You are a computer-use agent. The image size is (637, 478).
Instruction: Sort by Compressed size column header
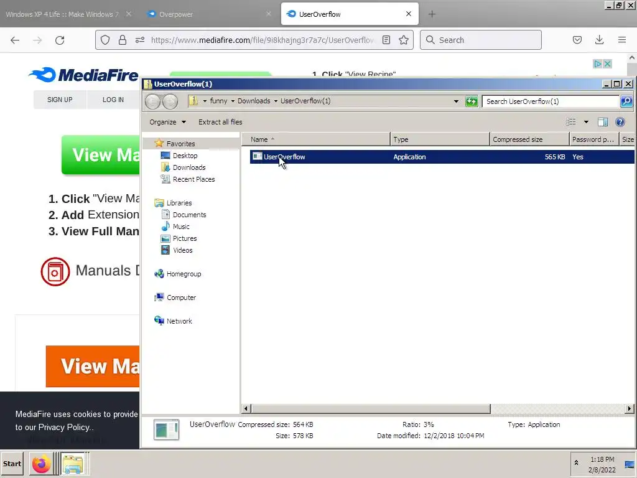pos(529,139)
